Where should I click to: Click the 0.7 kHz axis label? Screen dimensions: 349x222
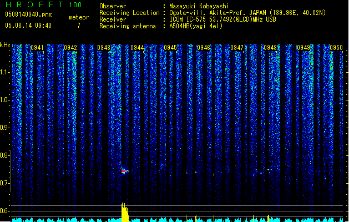pyautogui.click(x=5, y=183)
